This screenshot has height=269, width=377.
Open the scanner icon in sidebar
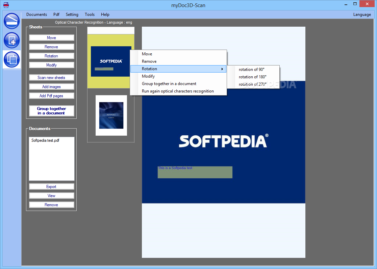[x=11, y=21]
